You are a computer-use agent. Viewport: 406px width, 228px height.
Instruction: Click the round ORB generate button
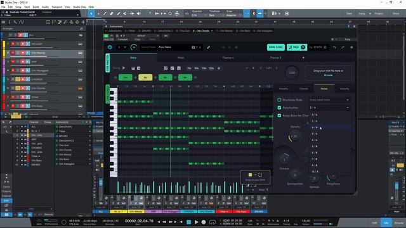point(292,73)
